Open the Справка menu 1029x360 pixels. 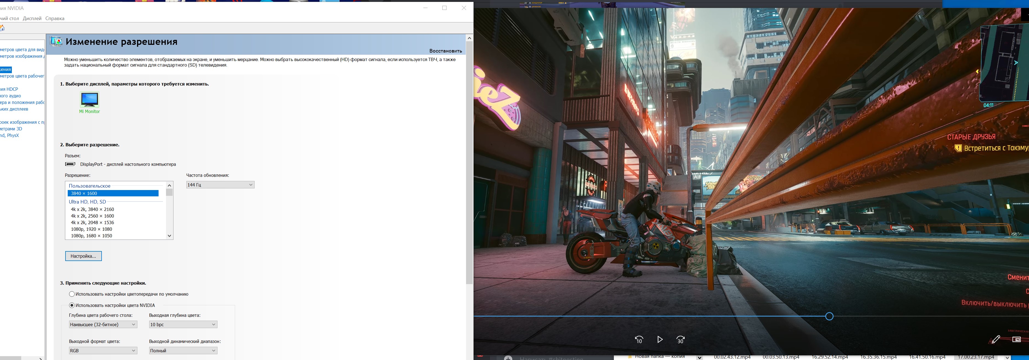click(55, 18)
